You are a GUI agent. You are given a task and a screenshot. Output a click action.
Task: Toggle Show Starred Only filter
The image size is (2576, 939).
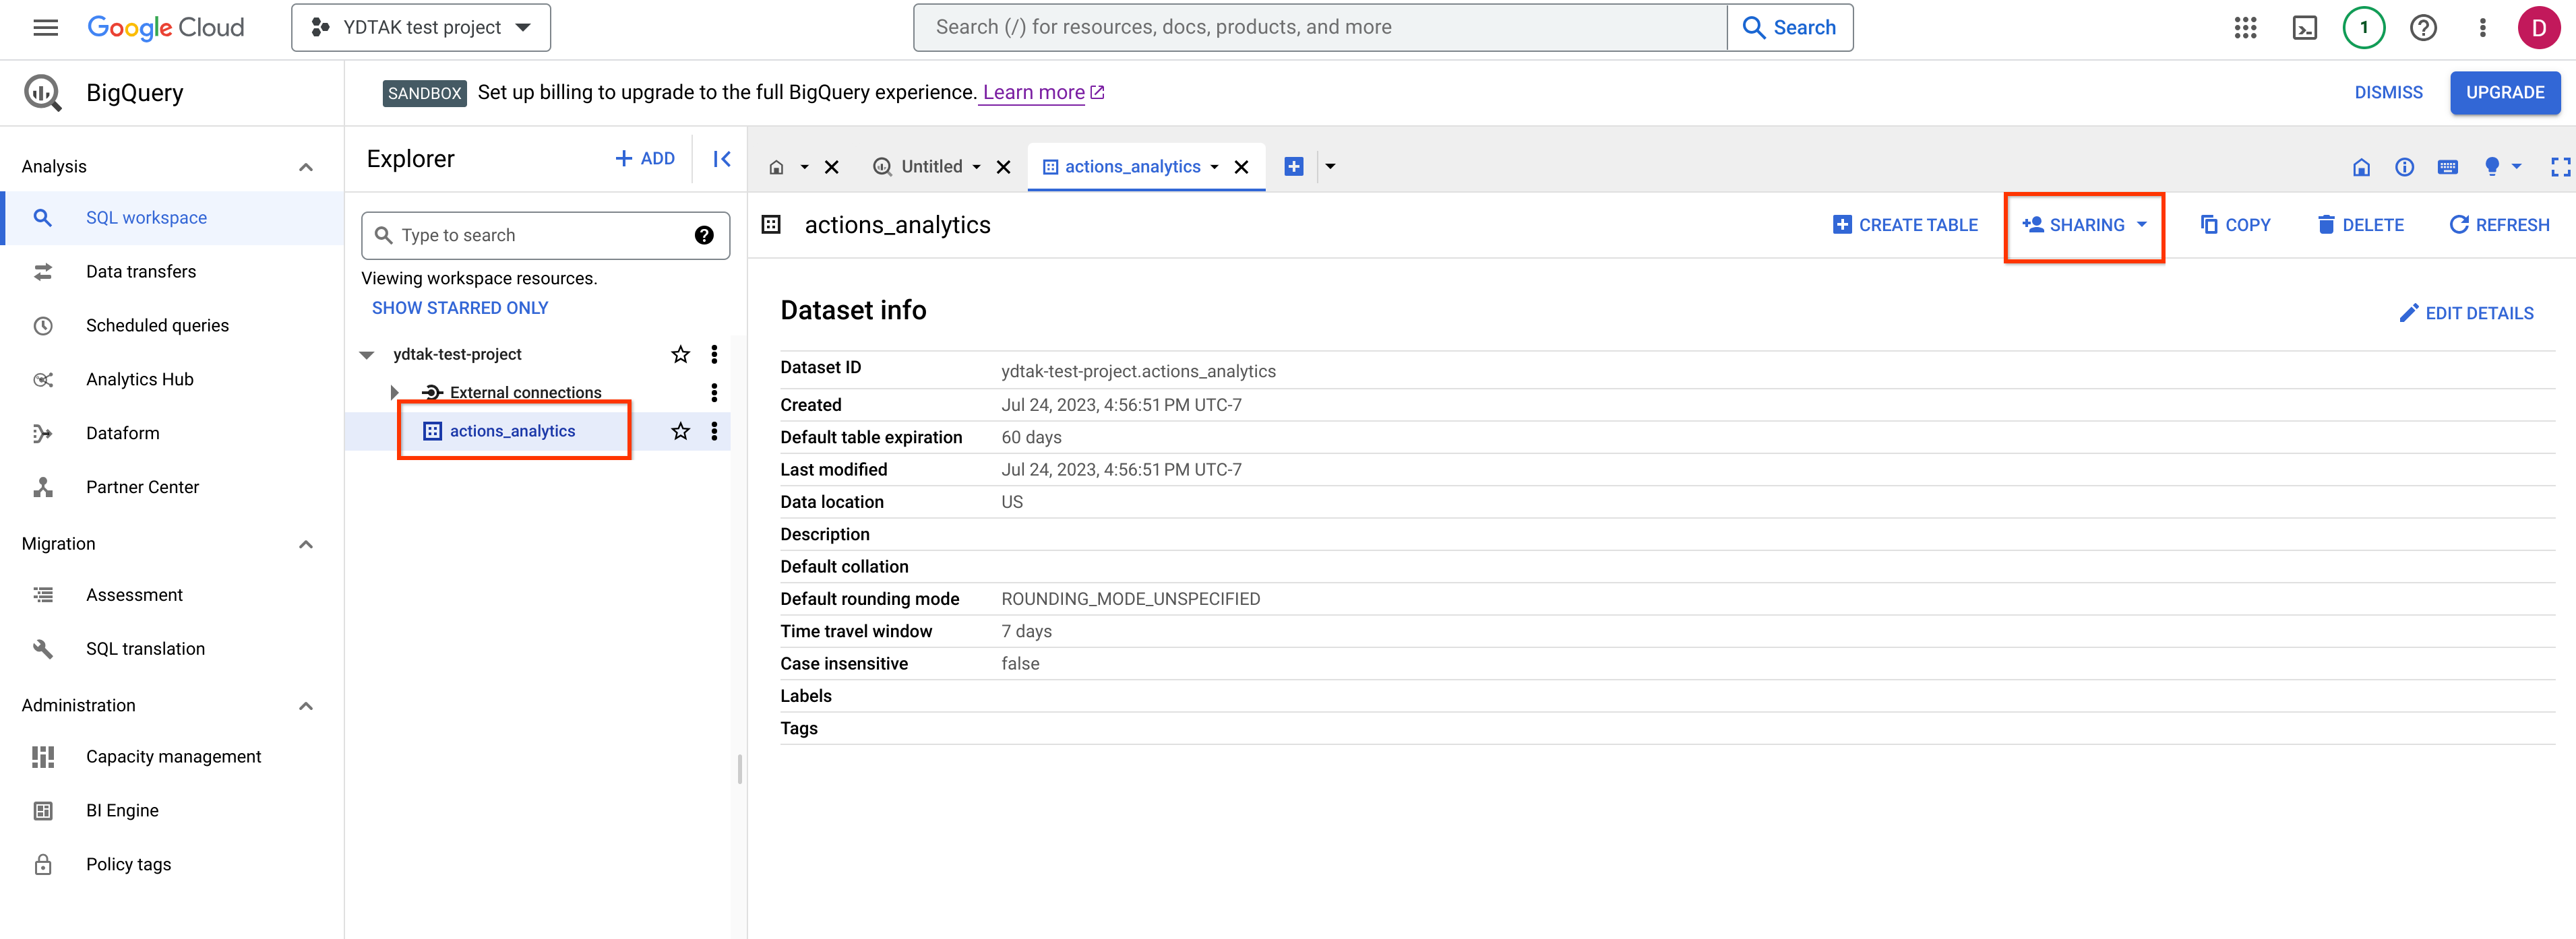point(460,309)
